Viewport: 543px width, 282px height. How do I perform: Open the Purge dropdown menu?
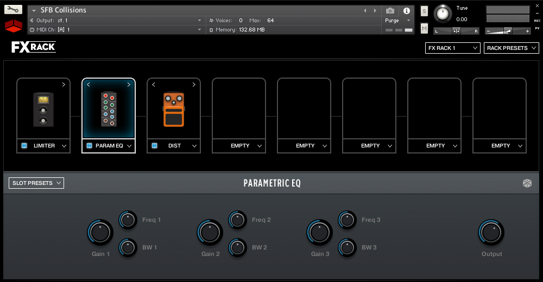tap(397, 21)
